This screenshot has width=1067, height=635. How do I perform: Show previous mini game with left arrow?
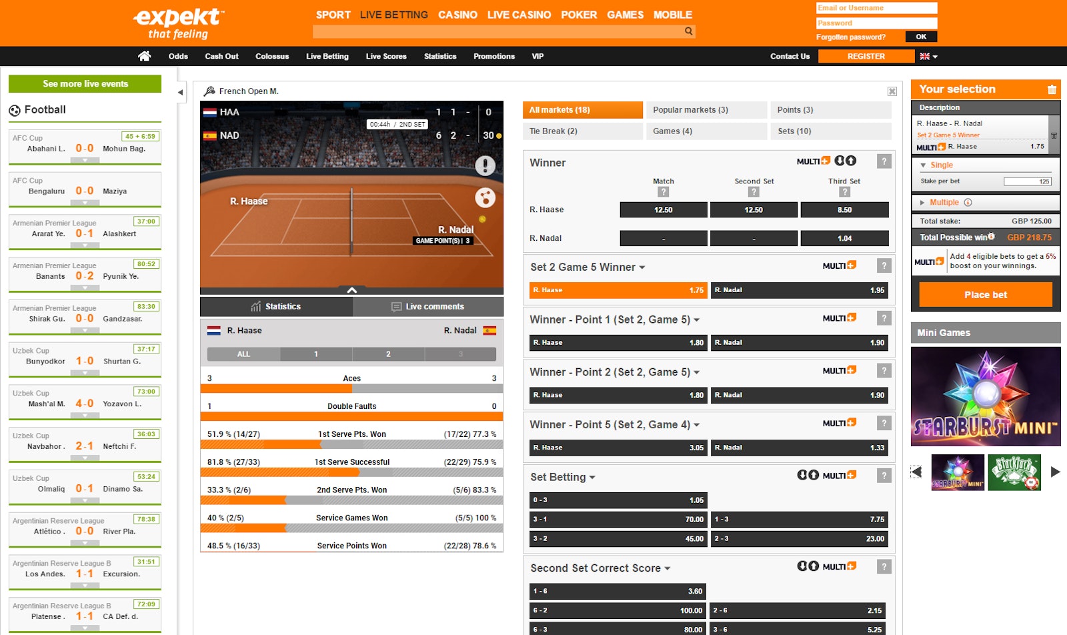tap(916, 472)
